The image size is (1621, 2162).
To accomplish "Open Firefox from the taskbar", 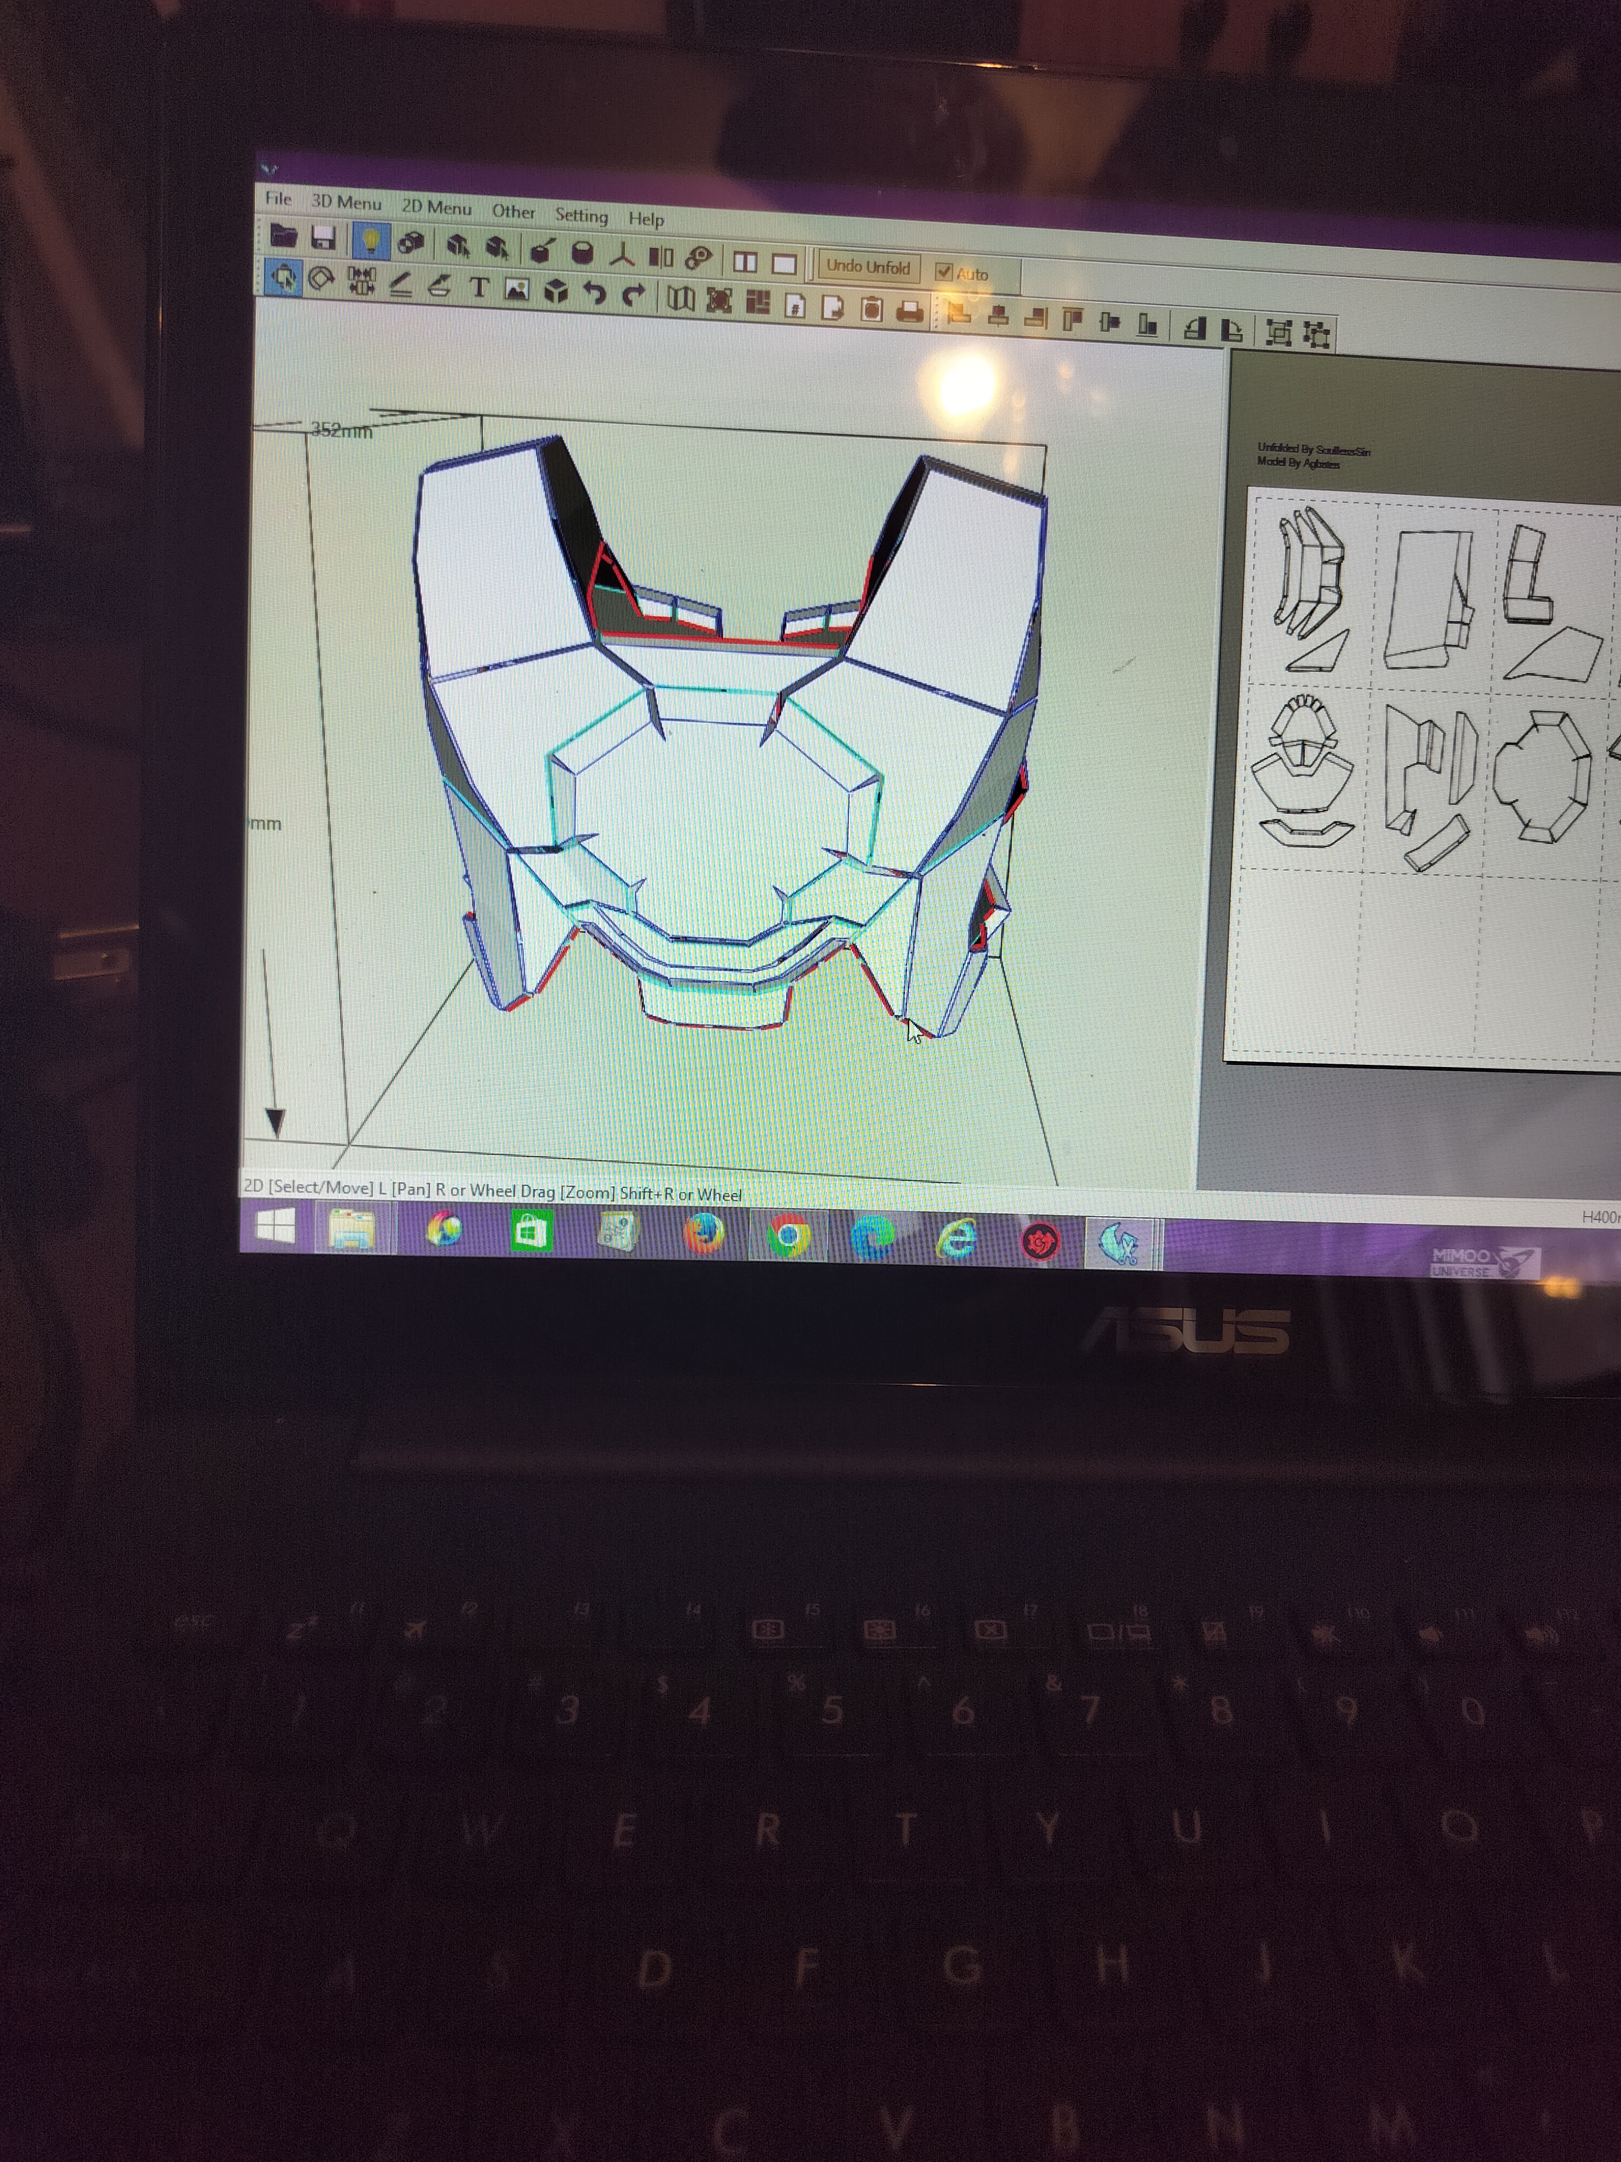I will tap(704, 1235).
